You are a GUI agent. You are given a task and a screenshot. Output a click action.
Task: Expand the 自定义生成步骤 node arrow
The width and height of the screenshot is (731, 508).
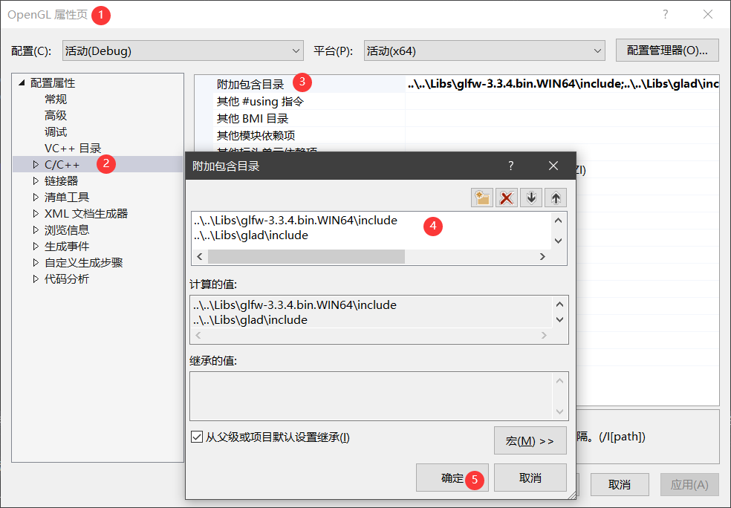tap(36, 262)
